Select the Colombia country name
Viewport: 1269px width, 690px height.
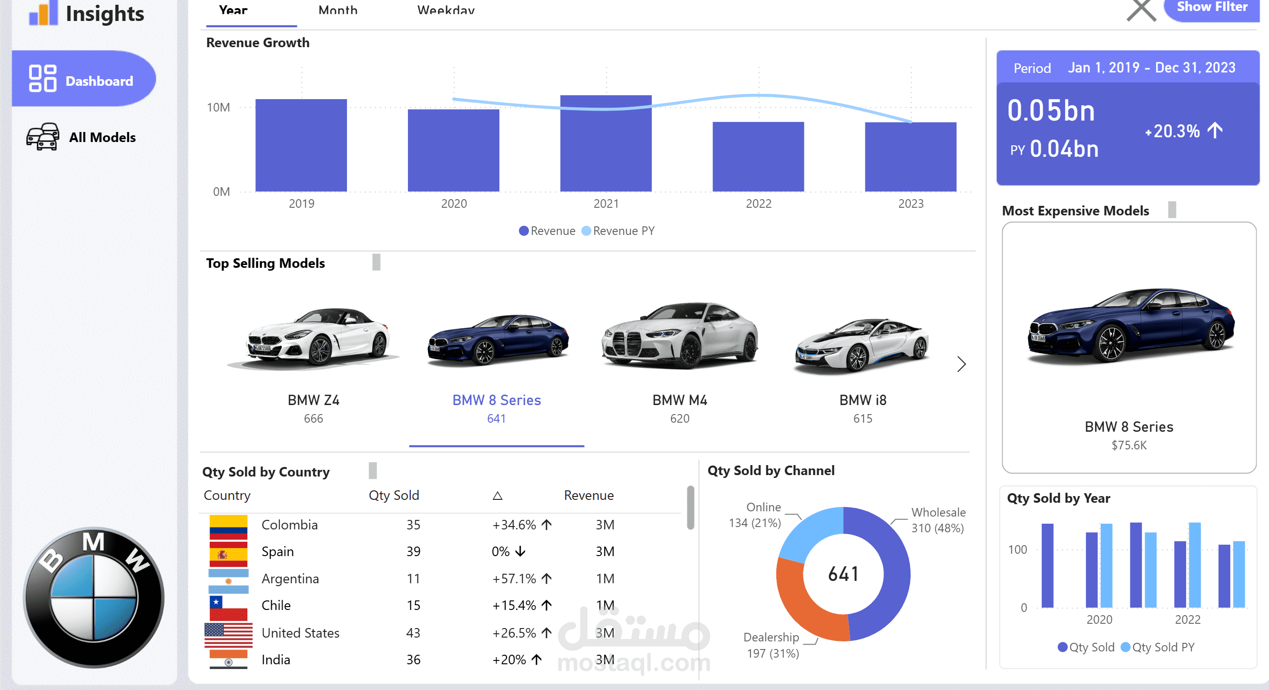coord(290,525)
